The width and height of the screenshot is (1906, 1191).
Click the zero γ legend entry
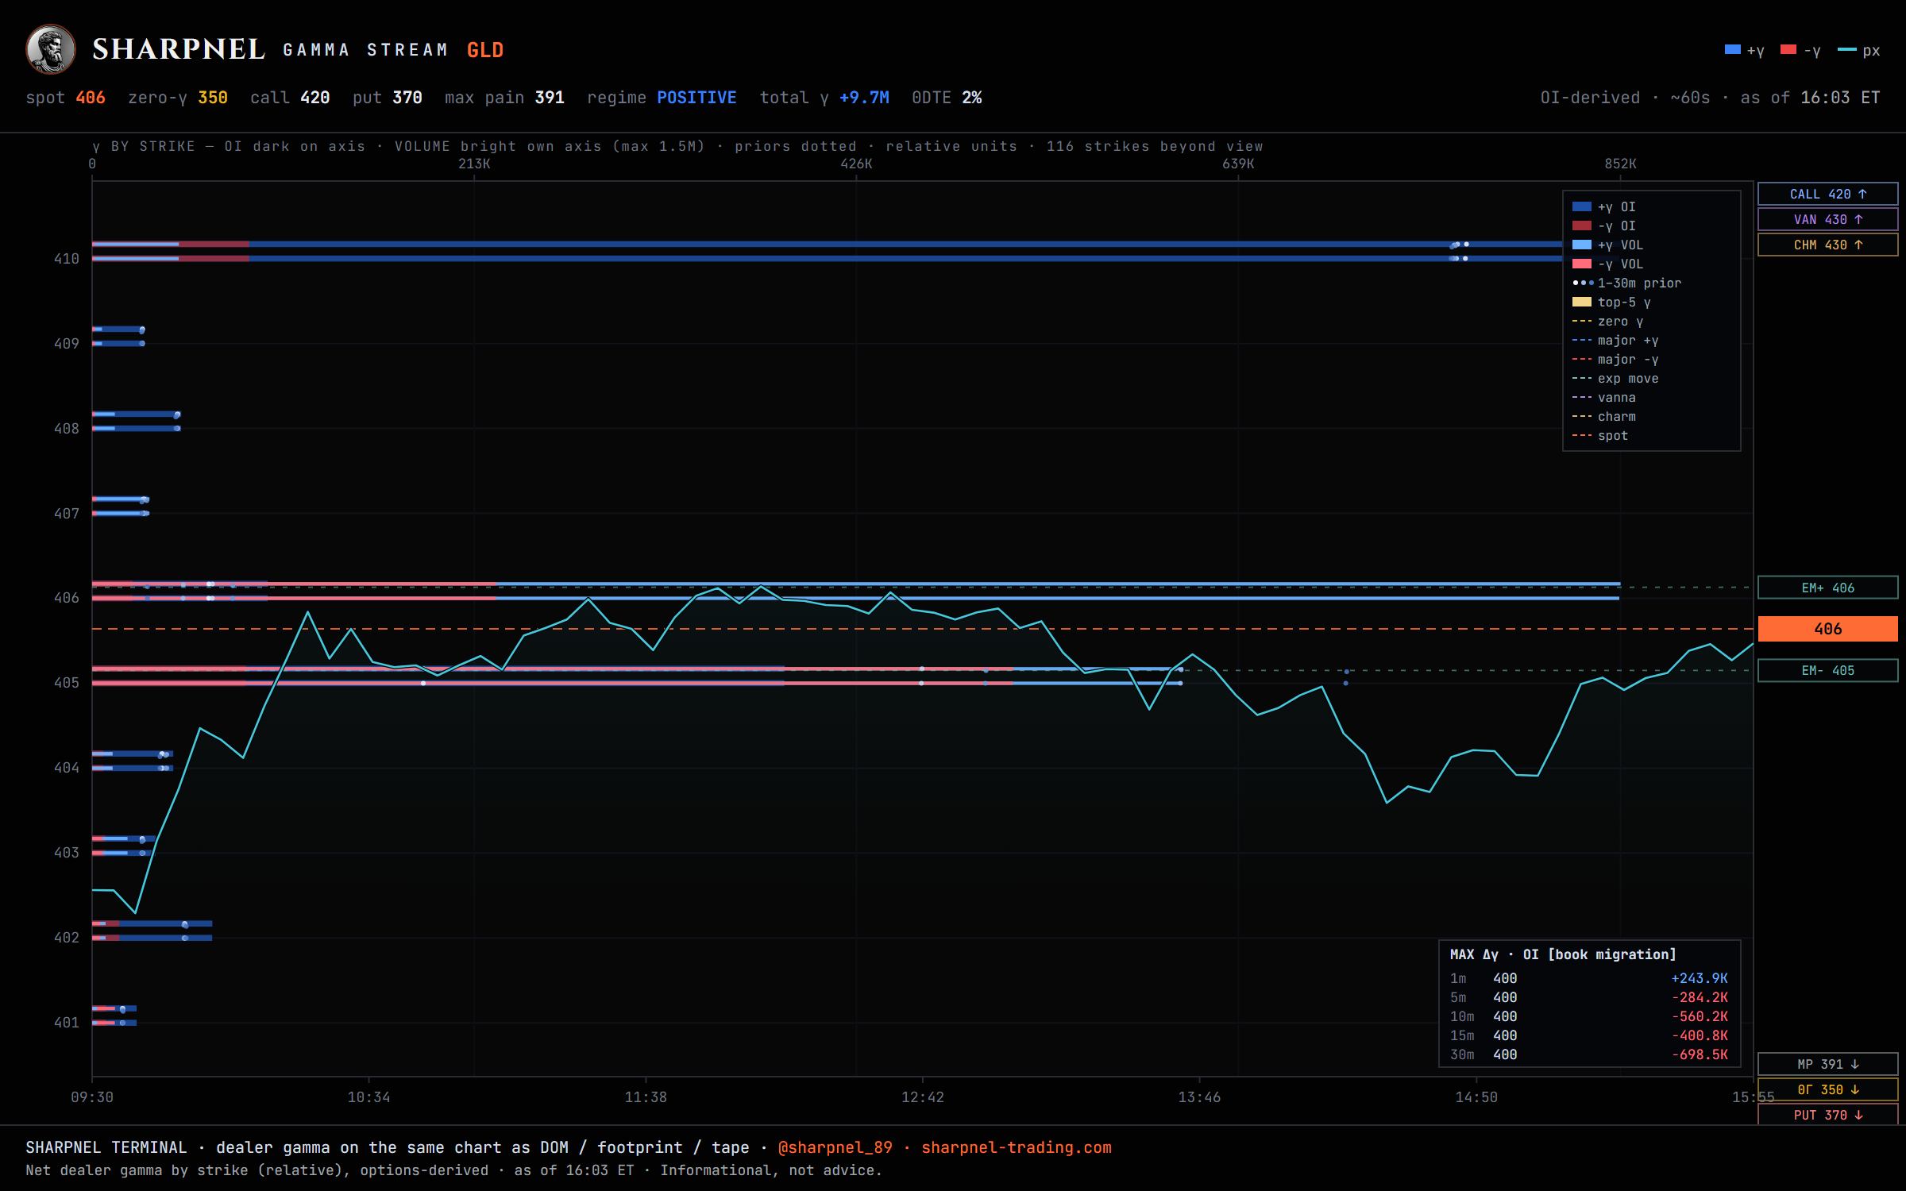(1607, 321)
